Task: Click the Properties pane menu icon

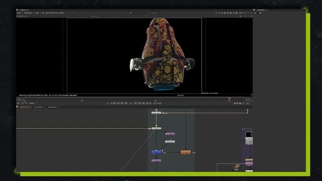Action: pyautogui.click(x=255, y=10)
